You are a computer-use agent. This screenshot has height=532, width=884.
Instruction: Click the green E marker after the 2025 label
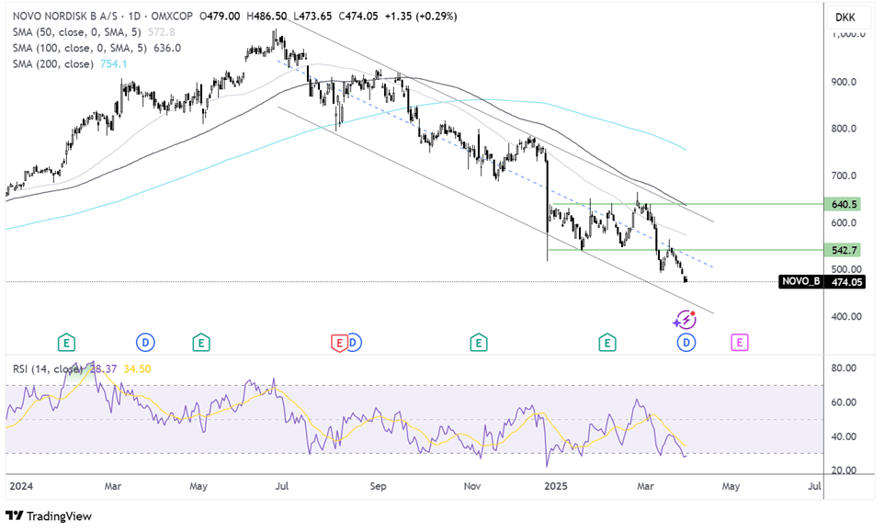coord(607,342)
